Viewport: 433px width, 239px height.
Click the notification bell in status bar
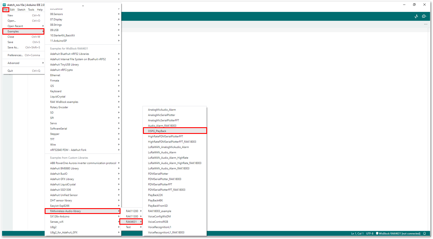pos(425,233)
